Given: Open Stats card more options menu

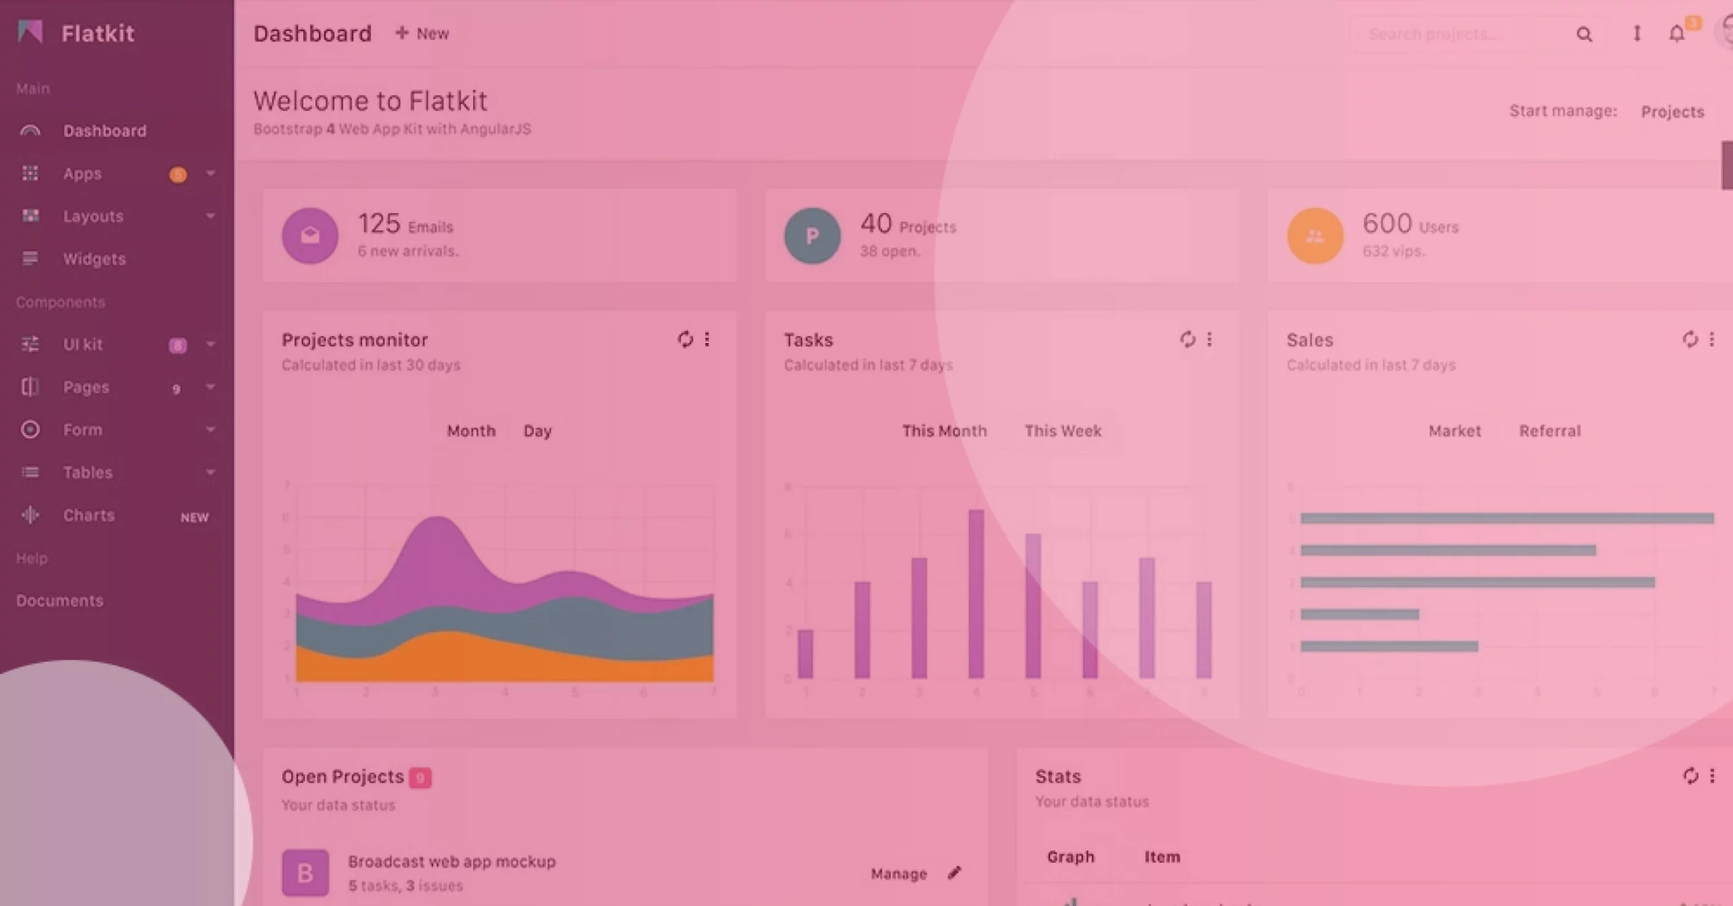Looking at the screenshot, I should [1712, 775].
